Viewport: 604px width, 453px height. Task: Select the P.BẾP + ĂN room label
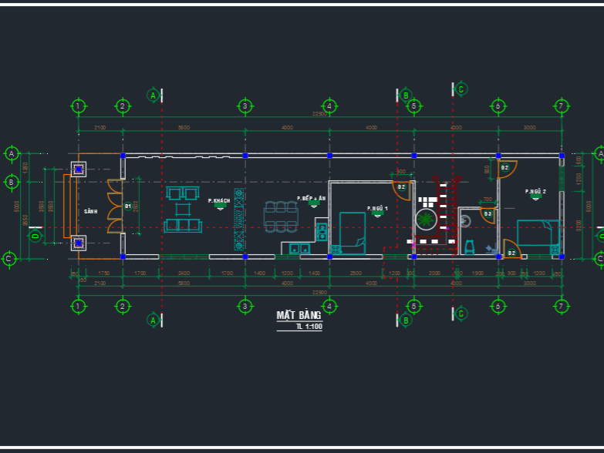click(x=312, y=199)
